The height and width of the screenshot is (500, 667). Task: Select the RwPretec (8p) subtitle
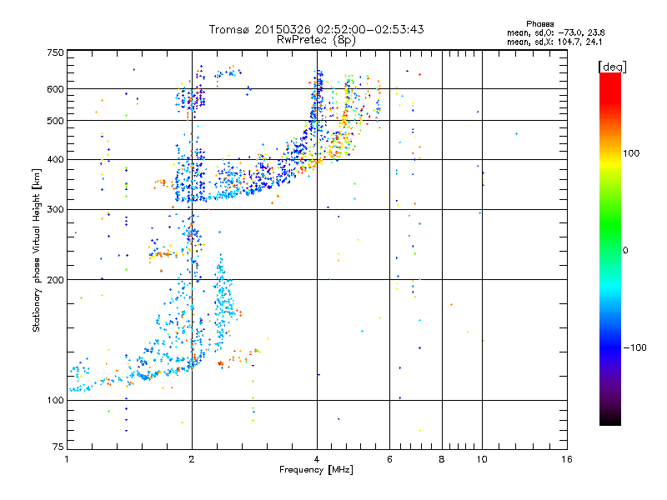(x=316, y=39)
